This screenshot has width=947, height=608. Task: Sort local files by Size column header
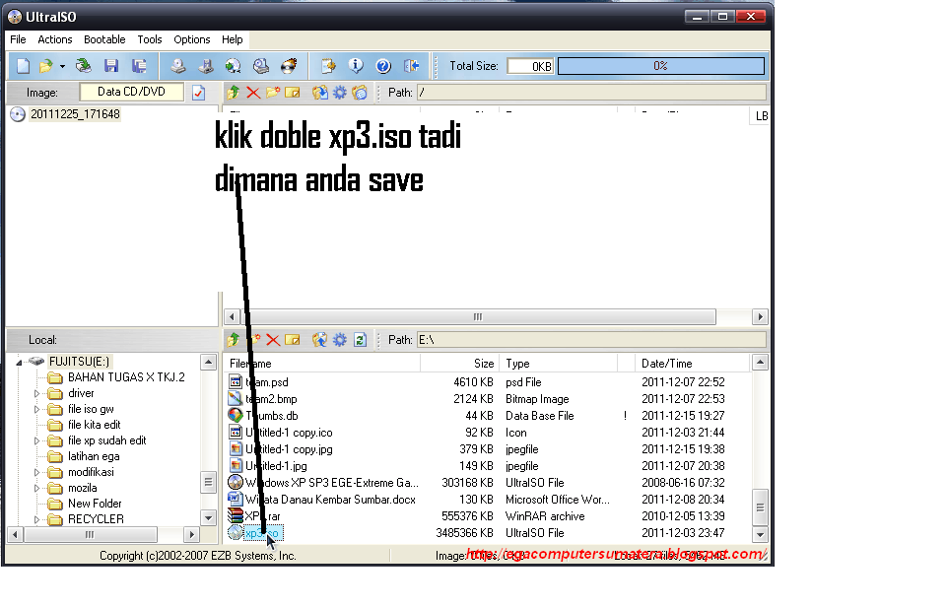pos(459,364)
